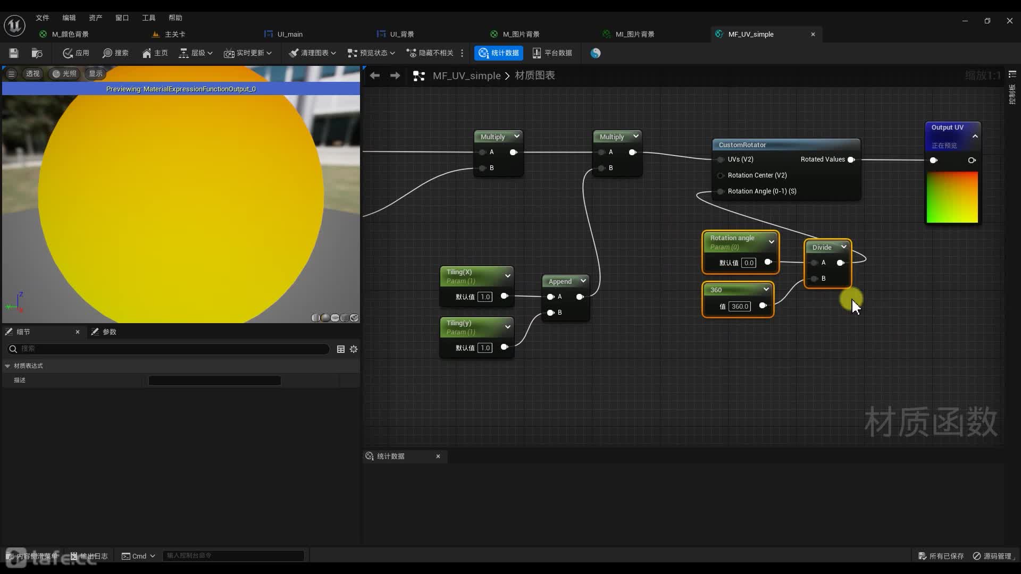Collapse the 360 constant node chevron
This screenshot has width=1021, height=574.
[766, 290]
